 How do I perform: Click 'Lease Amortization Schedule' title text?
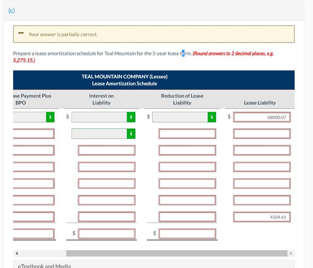[125, 84]
